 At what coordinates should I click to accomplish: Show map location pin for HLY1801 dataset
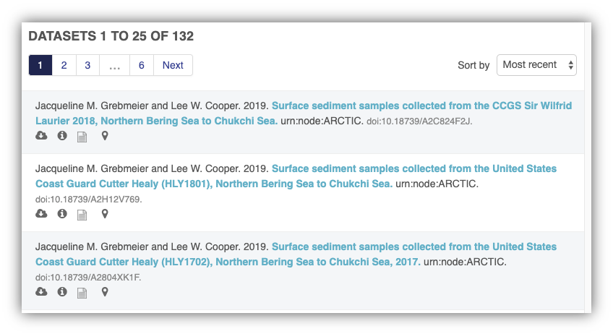(105, 214)
